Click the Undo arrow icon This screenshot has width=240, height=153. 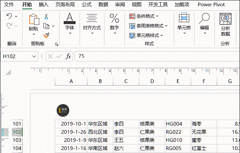tap(9, 16)
